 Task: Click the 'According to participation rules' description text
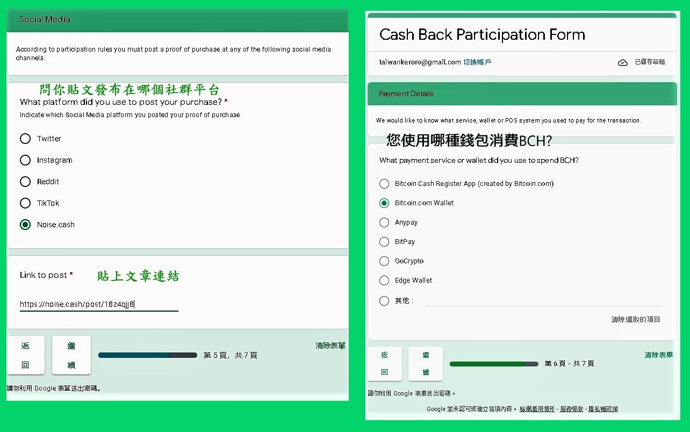tap(174, 53)
